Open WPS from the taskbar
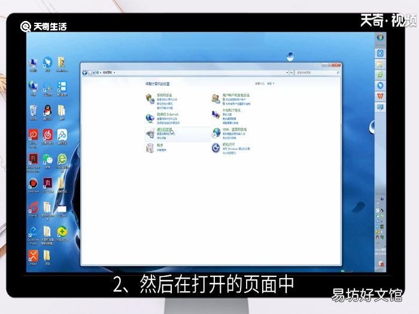This screenshot has width=419, height=314. (x=380, y=96)
